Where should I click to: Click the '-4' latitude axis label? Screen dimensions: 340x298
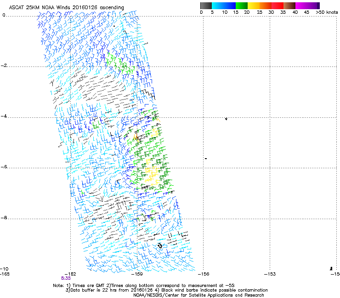(x=4, y=116)
